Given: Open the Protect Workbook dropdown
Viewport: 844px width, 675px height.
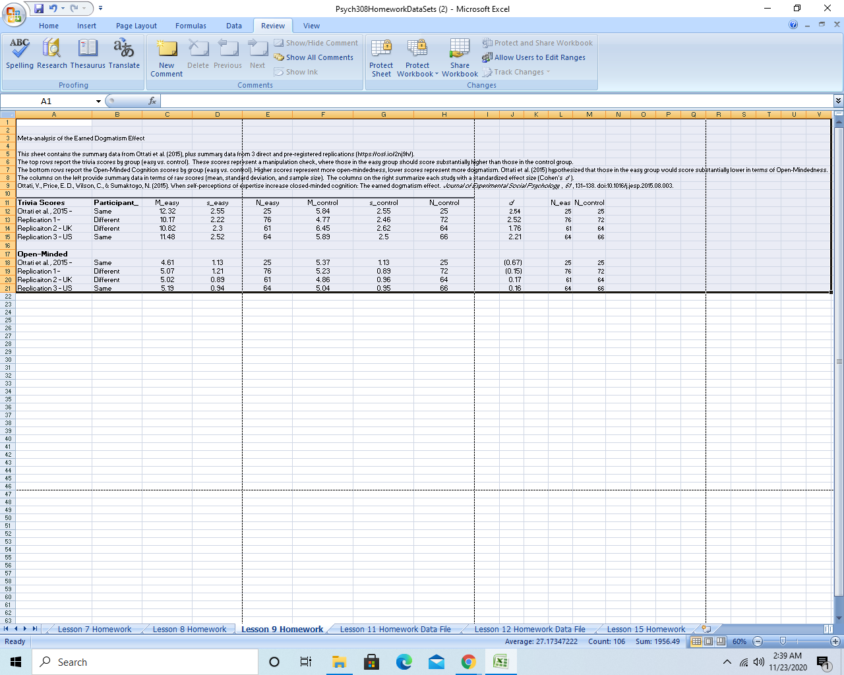Looking at the screenshot, I should pos(417,56).
